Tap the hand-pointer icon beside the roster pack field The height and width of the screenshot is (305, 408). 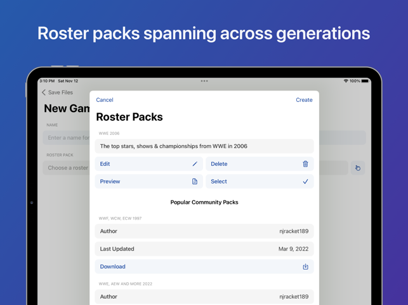tap(358, 168)
